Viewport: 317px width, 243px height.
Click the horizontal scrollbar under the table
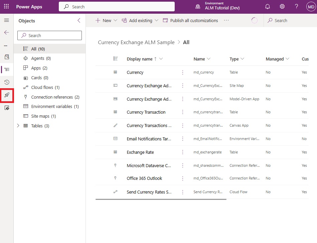coord(161,199)
